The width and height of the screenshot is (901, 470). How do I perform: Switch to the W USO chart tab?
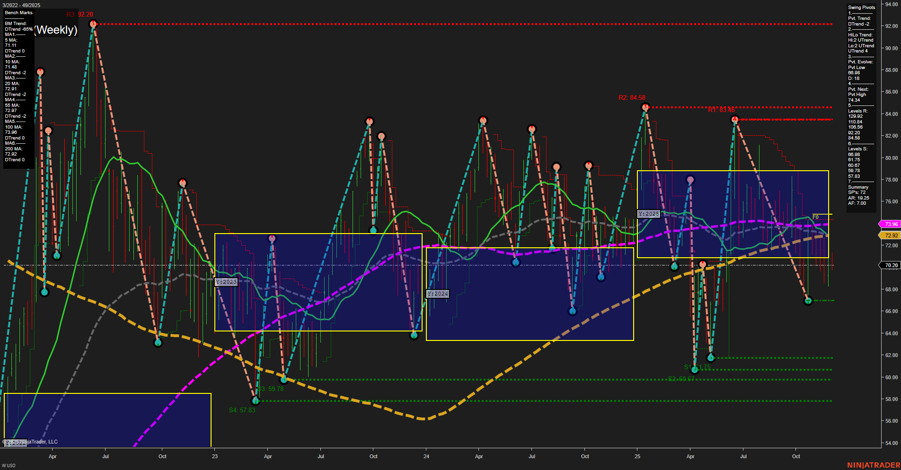9,464
